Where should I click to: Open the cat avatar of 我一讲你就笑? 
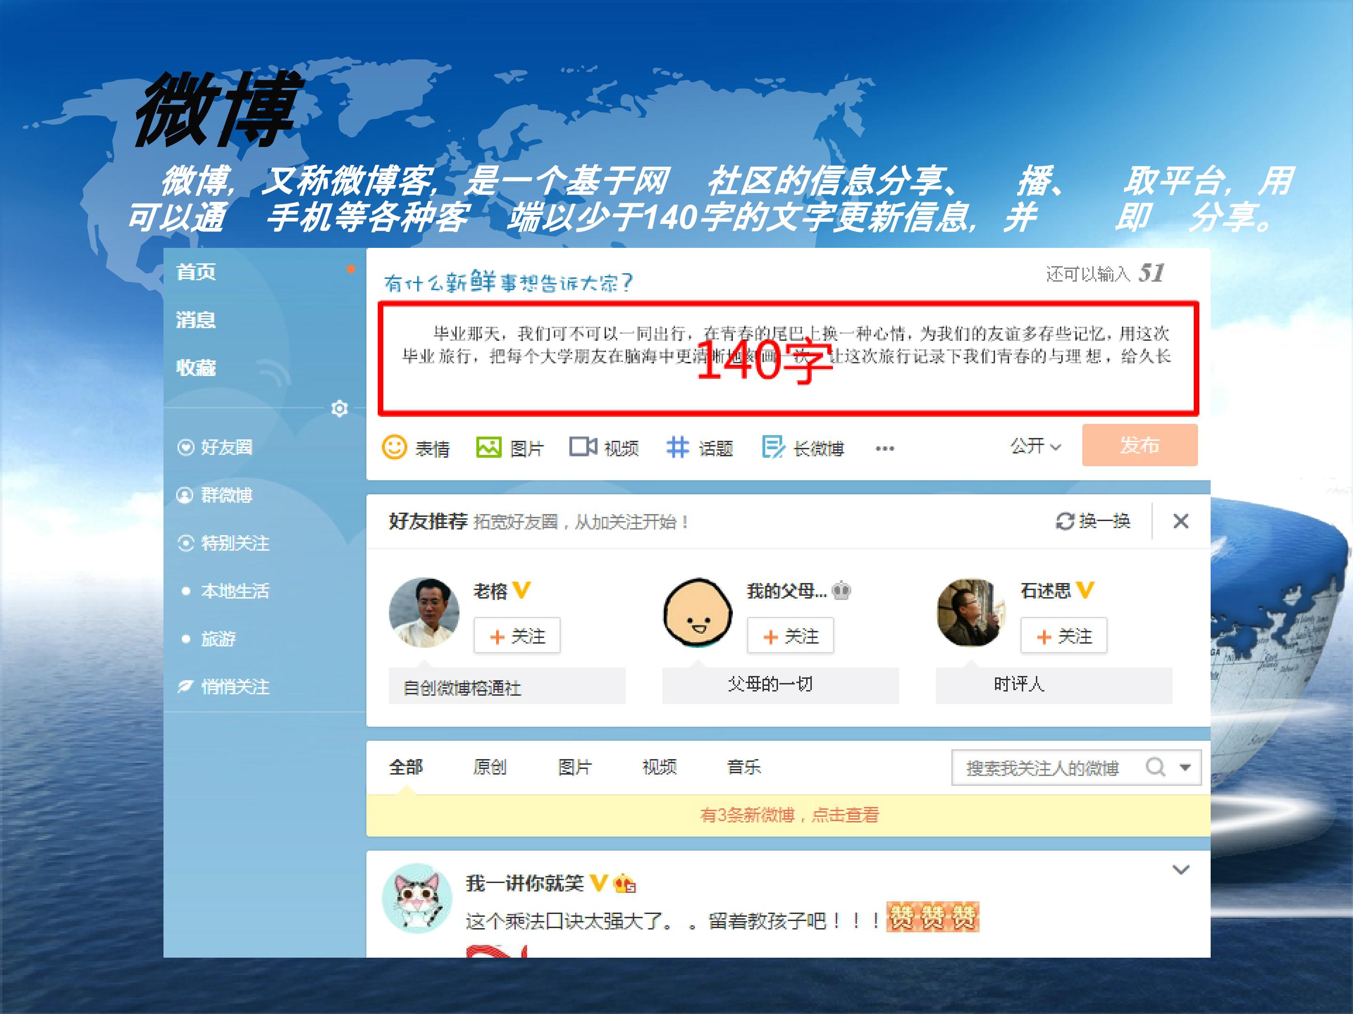click(x=417, y=899)
